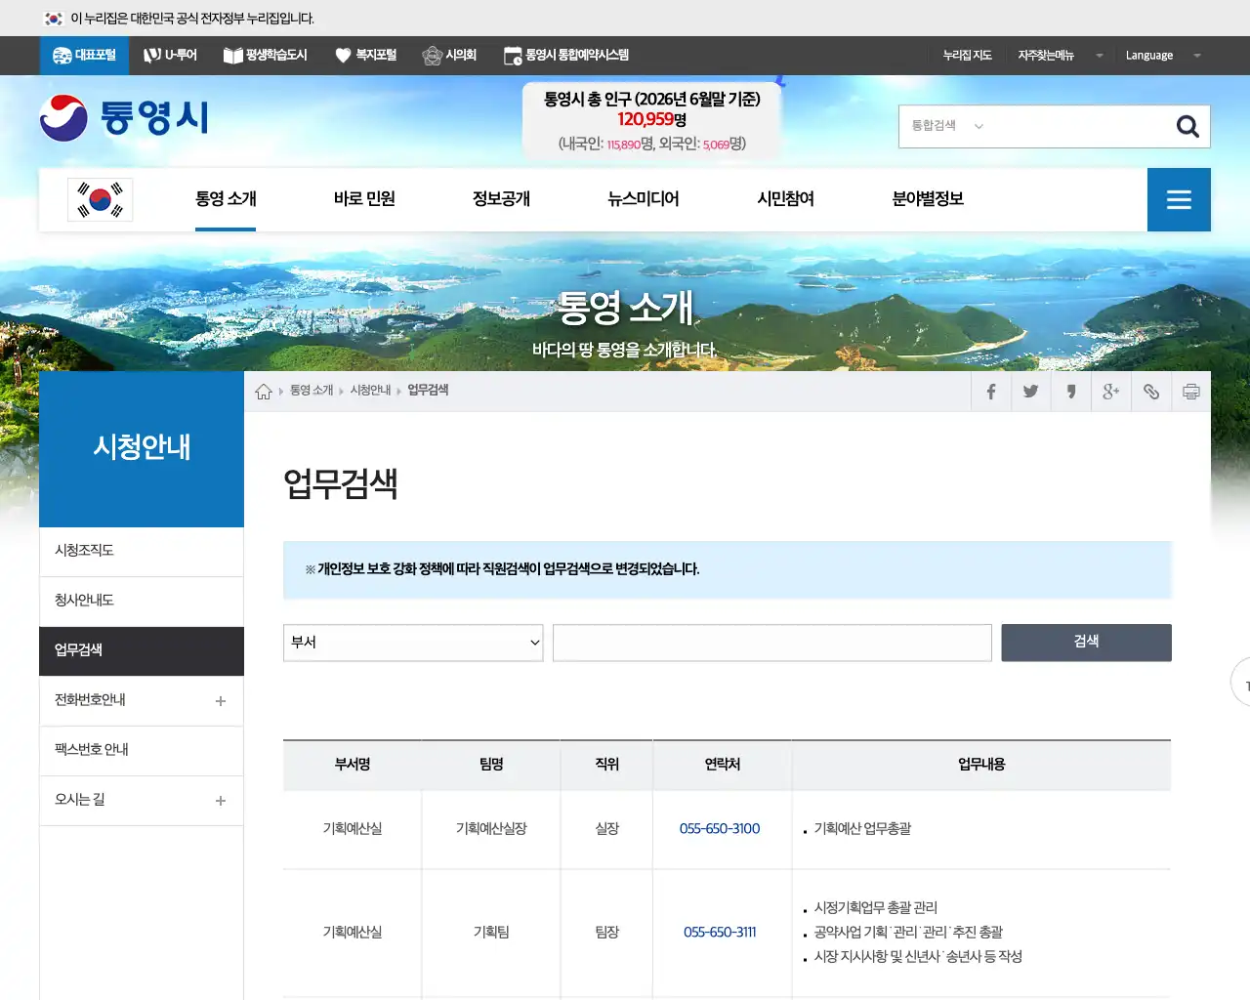1250x1000 pixels.
Task: Click the 팀장 position cell
Action: [x=607, y=933]
